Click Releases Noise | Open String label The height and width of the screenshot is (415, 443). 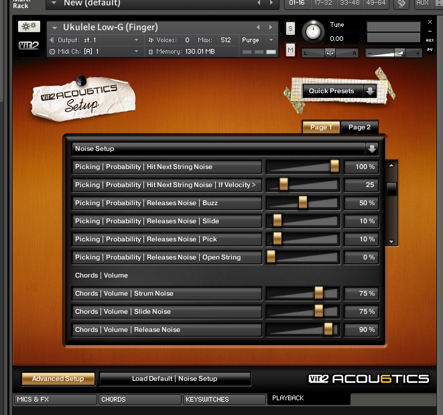(x=167, y=257)
